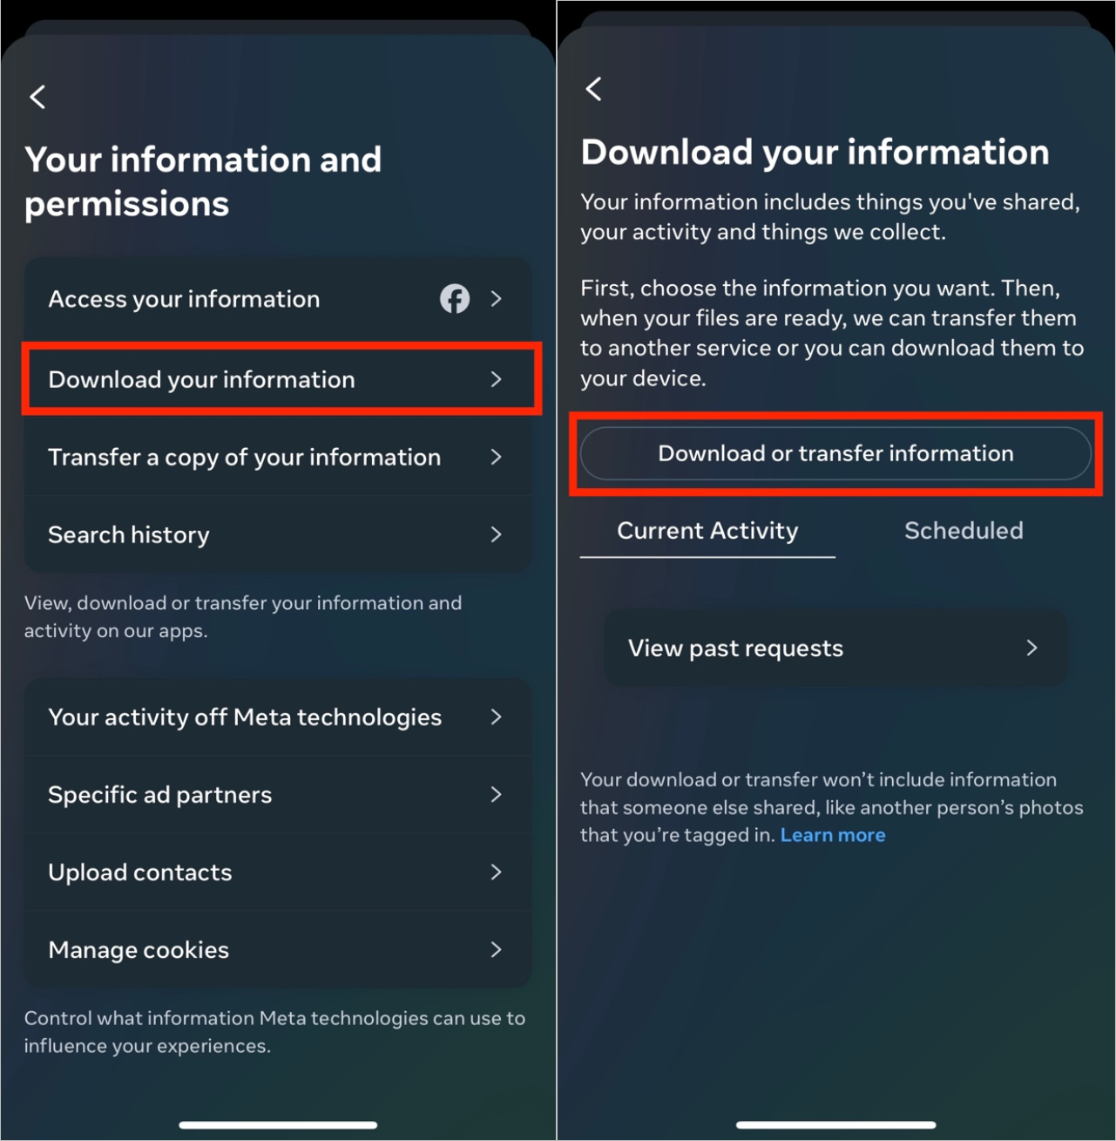Open View past requests

tap(736, 649)
